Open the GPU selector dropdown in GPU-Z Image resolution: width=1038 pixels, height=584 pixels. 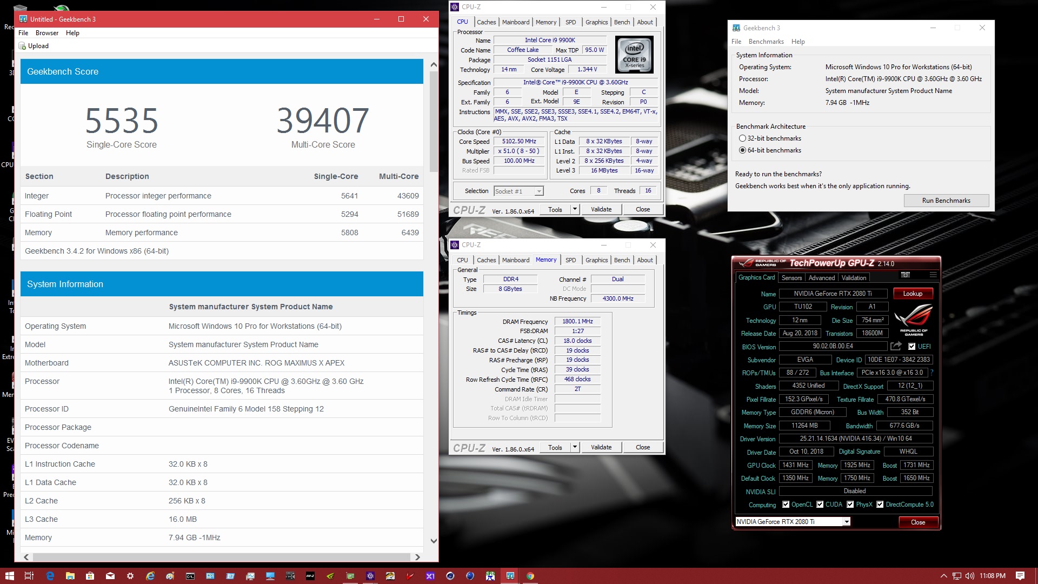(847, 522)
